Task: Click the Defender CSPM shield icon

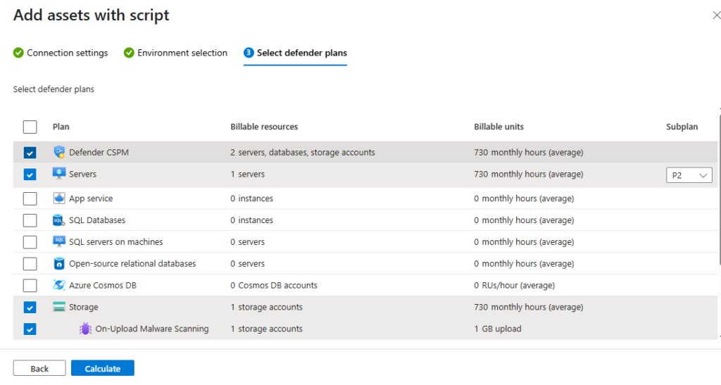Action: point(59,152)
